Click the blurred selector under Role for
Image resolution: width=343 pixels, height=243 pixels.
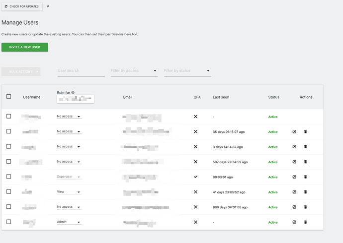click(x=76, y=99)
